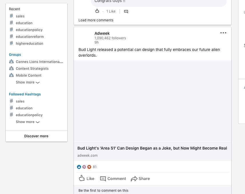245x194 pixels.
Task: Like the Adweek Bud Light post
Action: click(87, 179)
